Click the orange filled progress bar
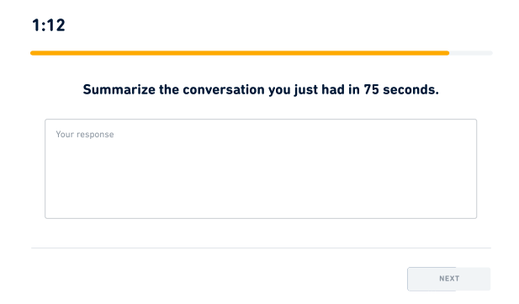519x304 pixels. pyautogui.click(x=240, y=53)
